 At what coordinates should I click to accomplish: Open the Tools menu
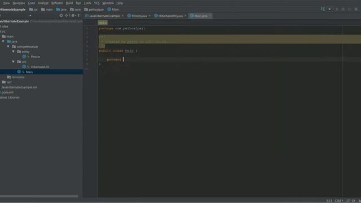point(87,3)
